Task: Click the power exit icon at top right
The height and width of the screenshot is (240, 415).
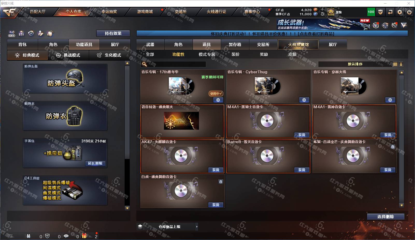Action: 409,12
